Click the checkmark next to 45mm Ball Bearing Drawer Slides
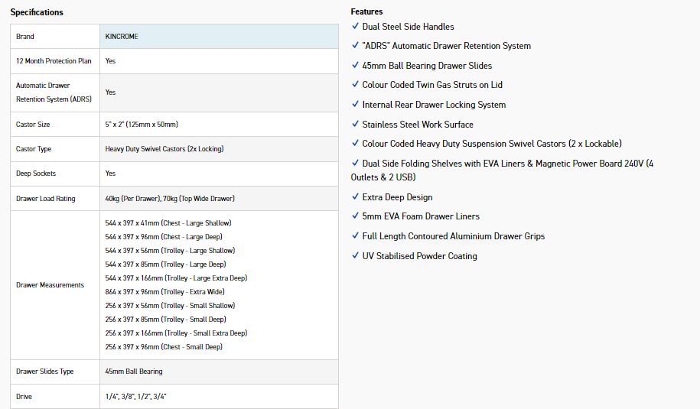This screenshot has width=700, height=409. tap(355, 66)
